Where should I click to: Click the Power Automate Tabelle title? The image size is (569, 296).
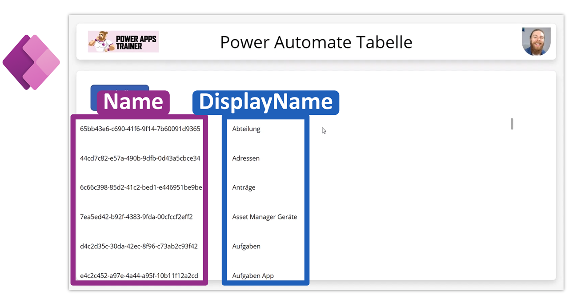tap(316, 42)
